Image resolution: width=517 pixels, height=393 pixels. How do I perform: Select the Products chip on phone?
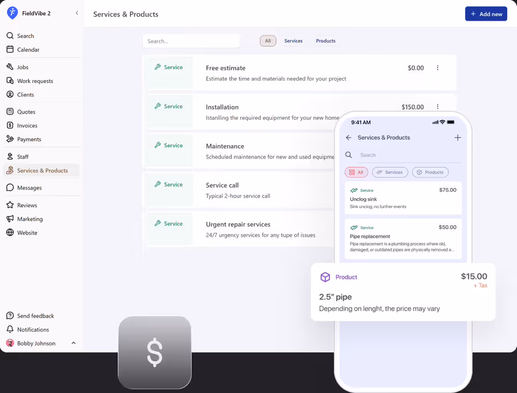point(430,172)
